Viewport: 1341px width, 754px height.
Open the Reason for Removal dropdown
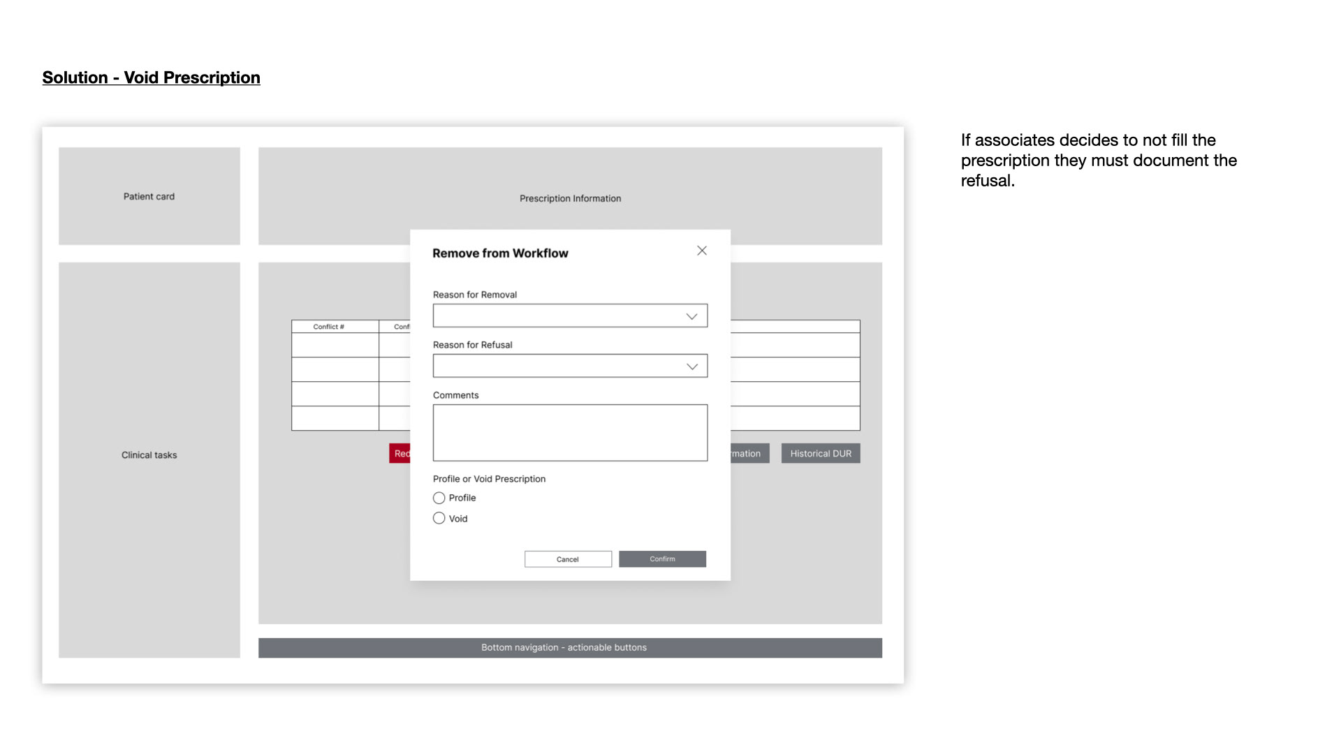pyautogui.click(x=559, y=316)
